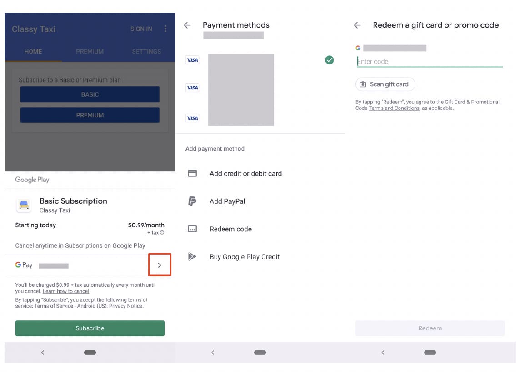Tap the Redeem code icon
This screenshot has width=520, height=372.
192,229
